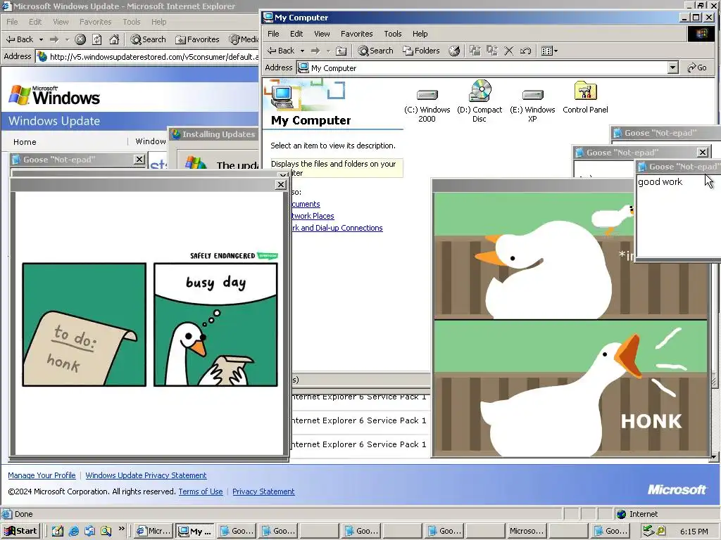Click the system tray clock showing 6:15 PM

click(694, 532)
